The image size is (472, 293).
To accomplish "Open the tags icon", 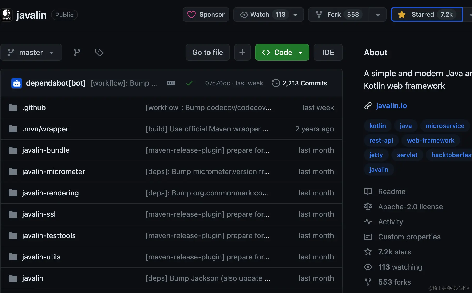I will coord(99,52).
